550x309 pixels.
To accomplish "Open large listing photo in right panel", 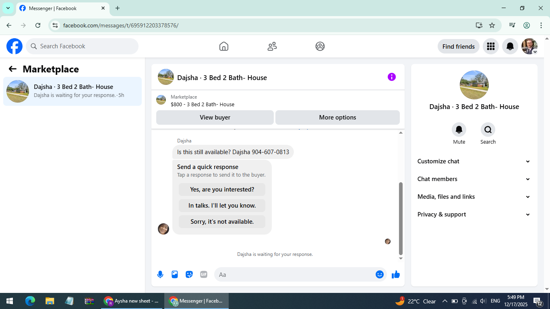I will [x=474, y=85].
